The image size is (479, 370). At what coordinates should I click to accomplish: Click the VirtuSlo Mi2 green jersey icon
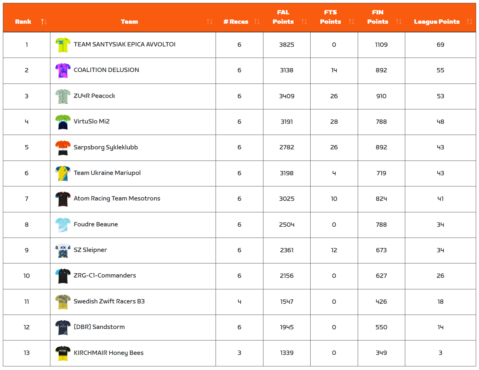(x=63, y=122)
